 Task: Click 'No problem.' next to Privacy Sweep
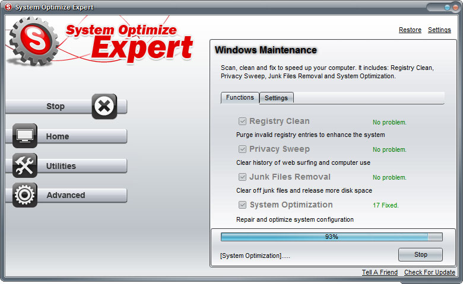[x=389, y=150]
